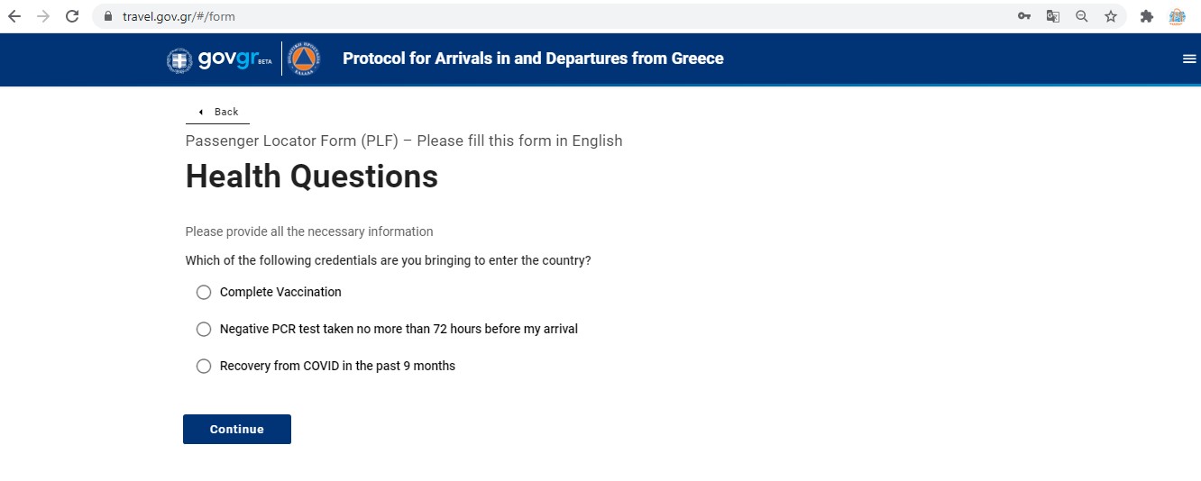The height and width of the screenshot is (481, 1201).
Task: Bookmark this page with the star
Action: 1111,16
